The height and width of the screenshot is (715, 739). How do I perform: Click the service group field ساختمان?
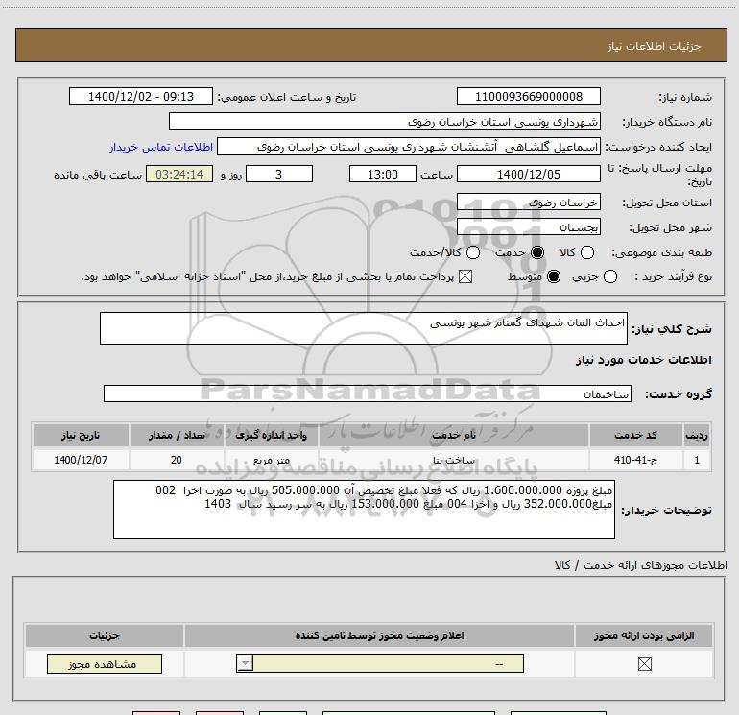368,393
